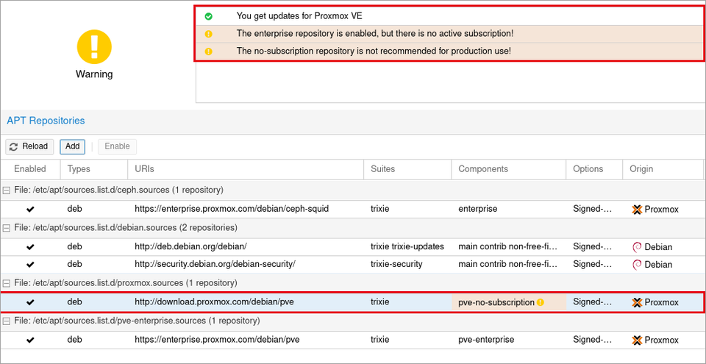The height and width of the screenshot is (364, 706).
Task: Click the enterprise.proxmox.com/debian/ceph-squid URI
Action: 232,209
